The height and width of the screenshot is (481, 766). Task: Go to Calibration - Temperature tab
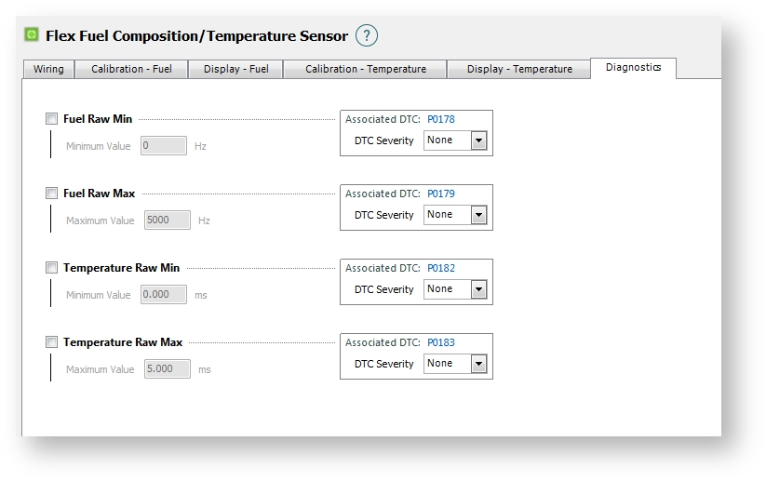(x=365, y=69)
